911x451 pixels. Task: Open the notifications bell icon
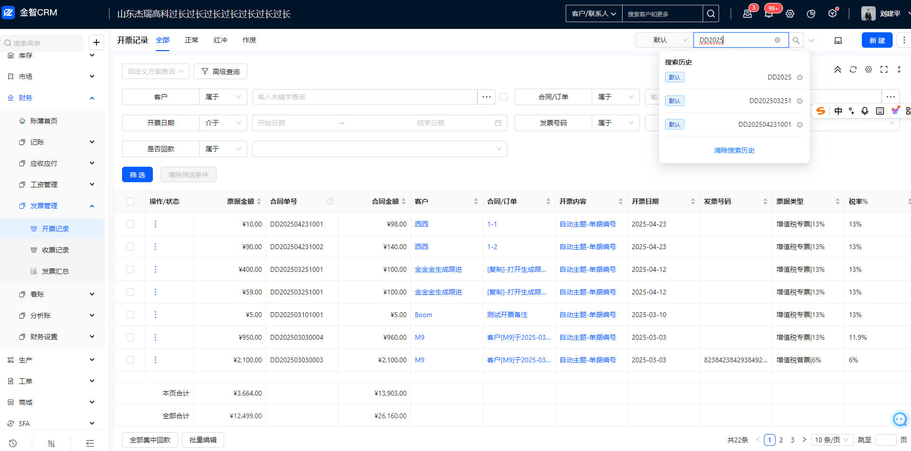(769, 13)
